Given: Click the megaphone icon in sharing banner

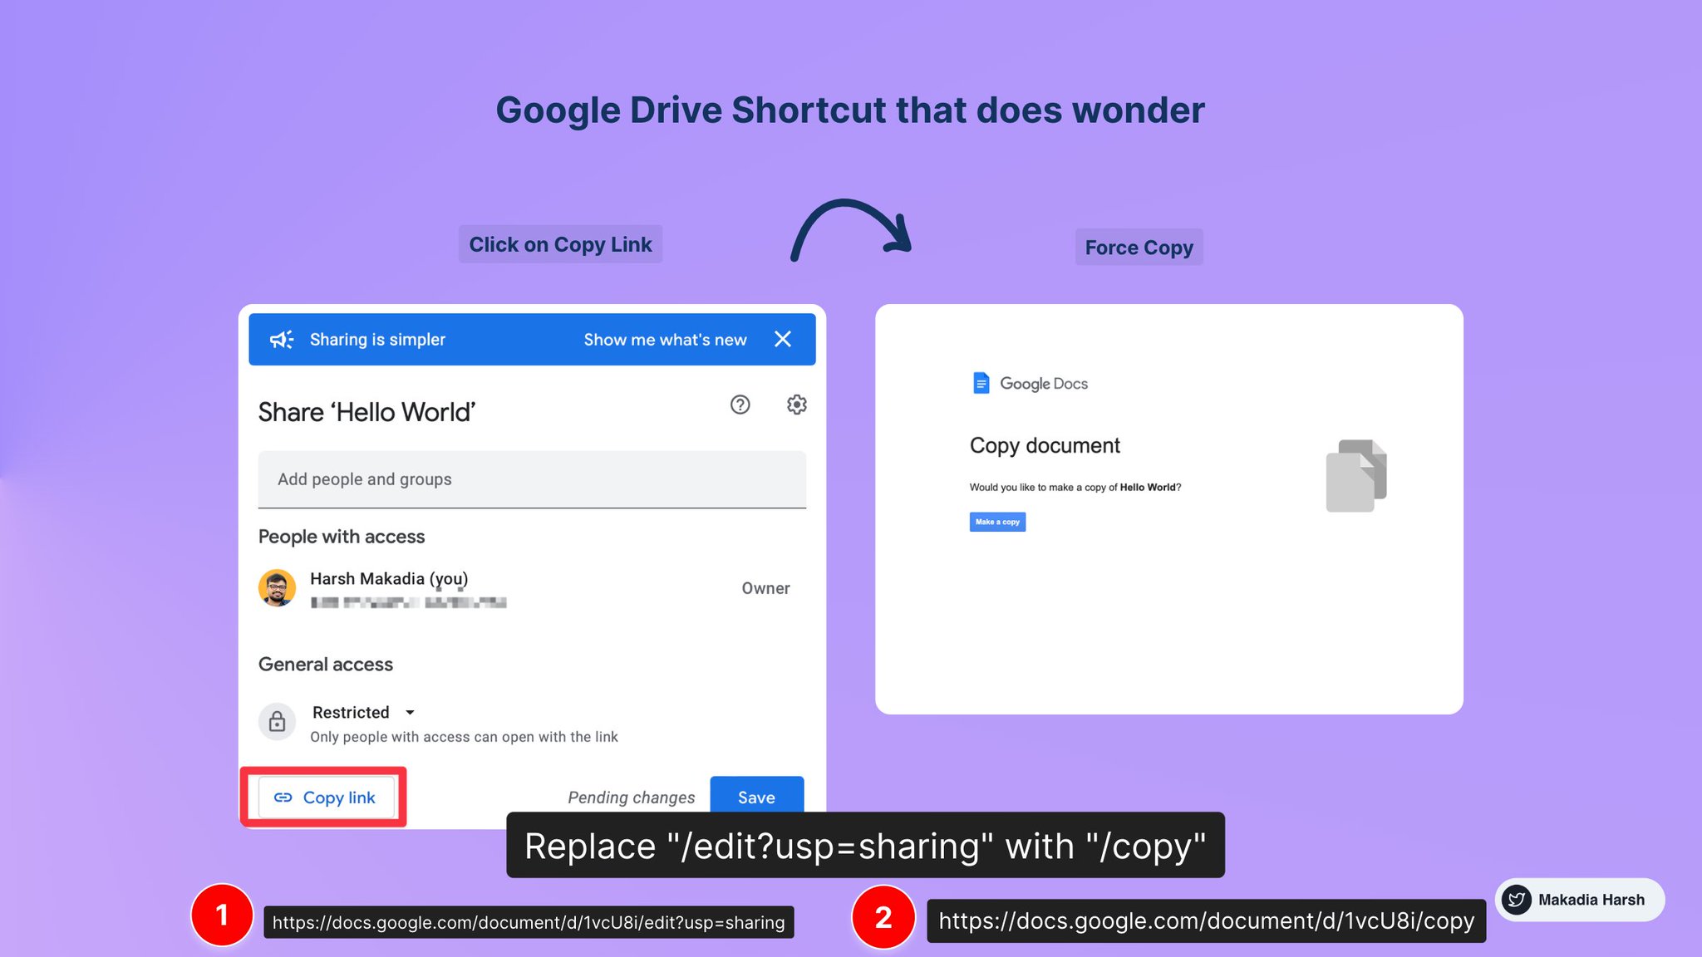Looking at the screenshot, I should click(282, 339).
